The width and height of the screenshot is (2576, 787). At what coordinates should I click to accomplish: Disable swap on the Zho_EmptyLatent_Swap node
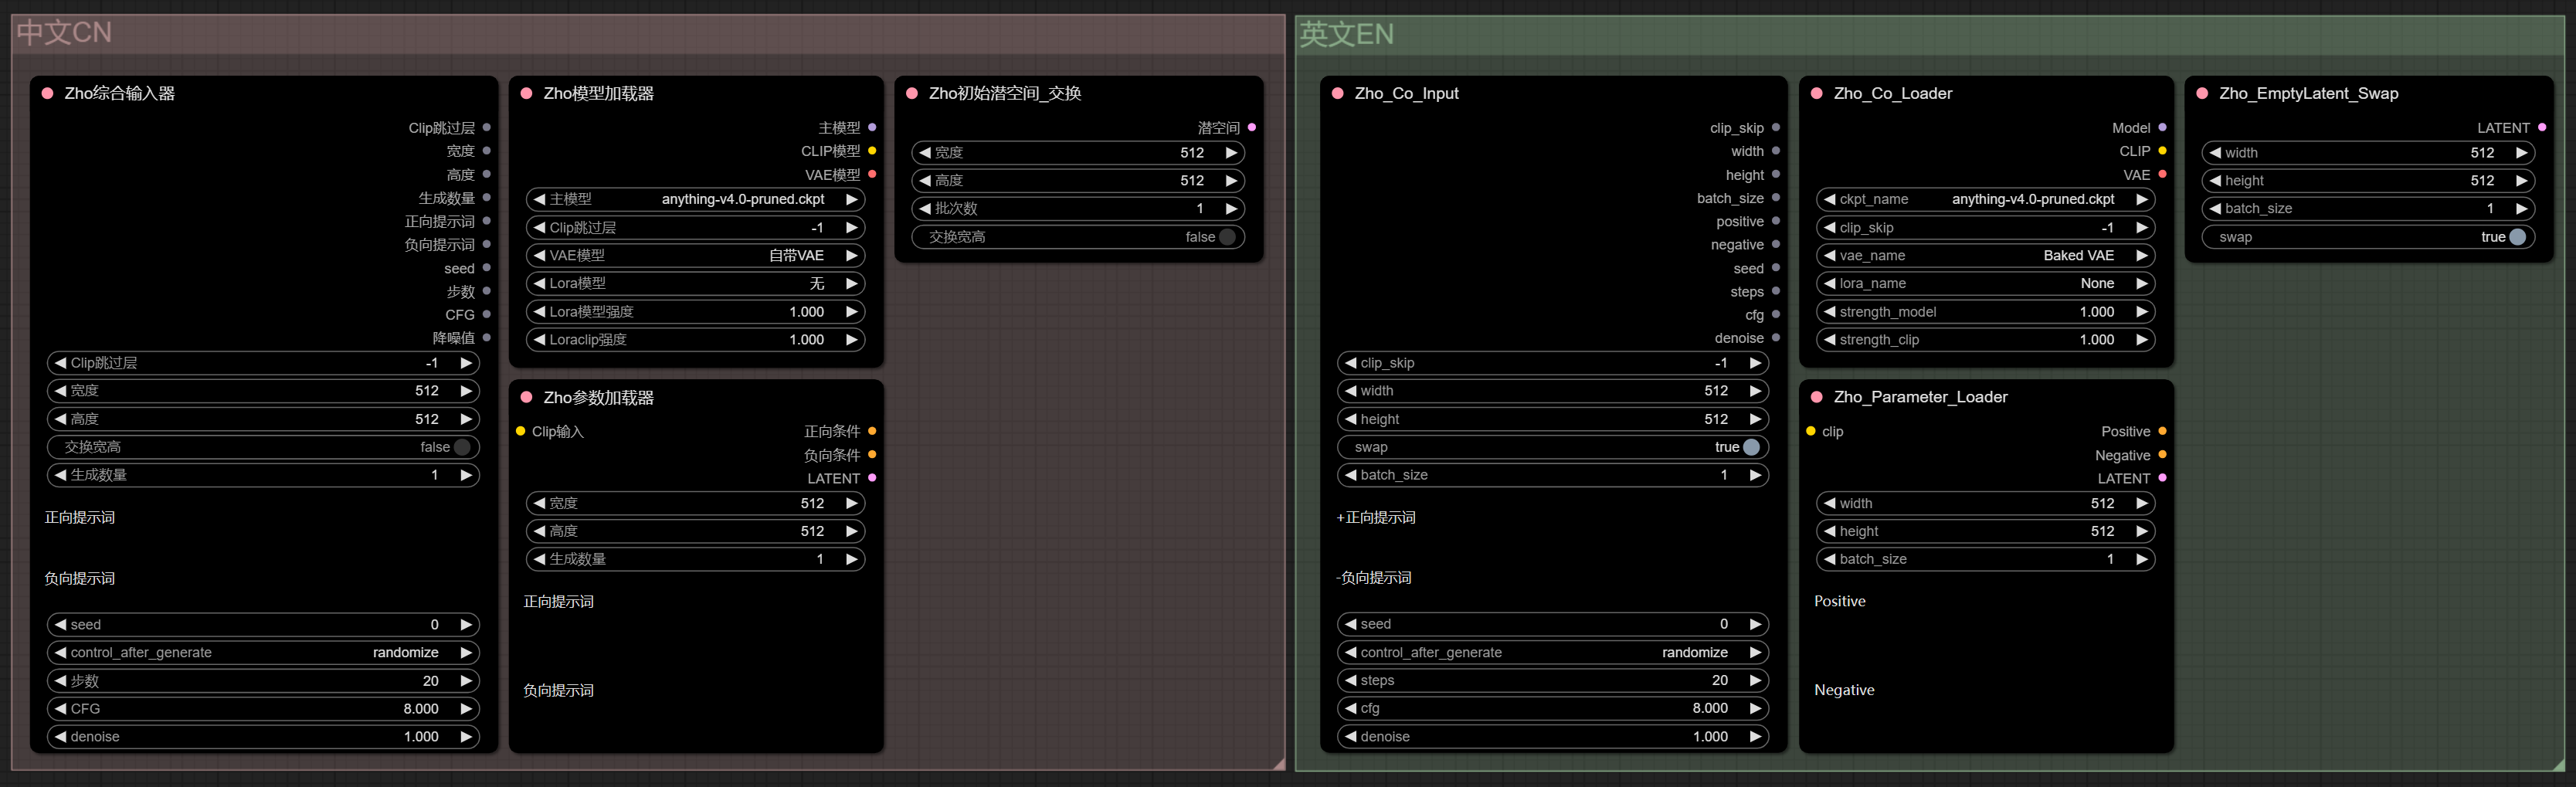click(2517, 237)
